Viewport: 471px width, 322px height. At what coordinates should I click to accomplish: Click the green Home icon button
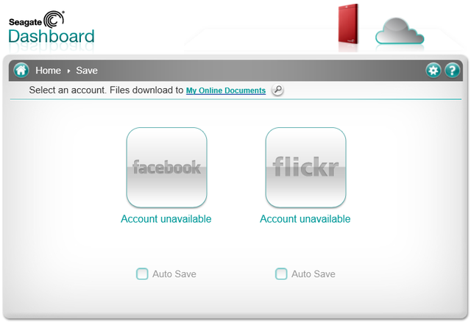pyautogui.click(x=21, y=71)
